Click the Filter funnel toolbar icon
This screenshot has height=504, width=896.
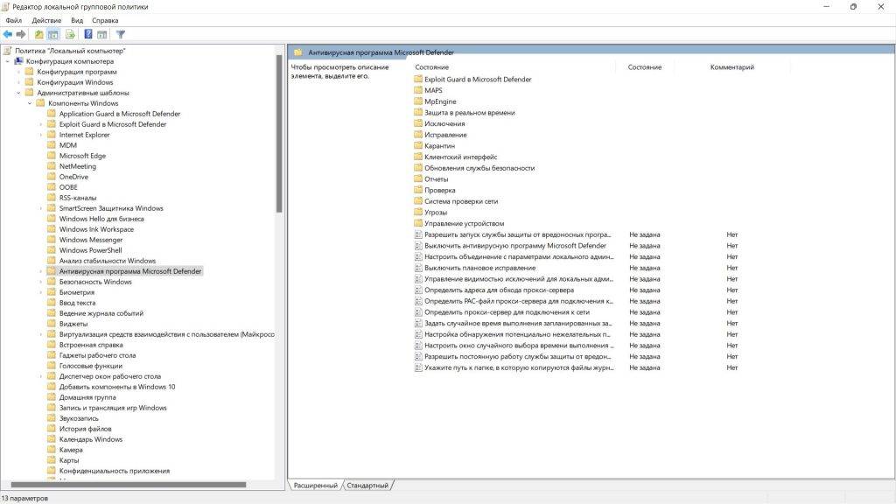click(121, 35)
